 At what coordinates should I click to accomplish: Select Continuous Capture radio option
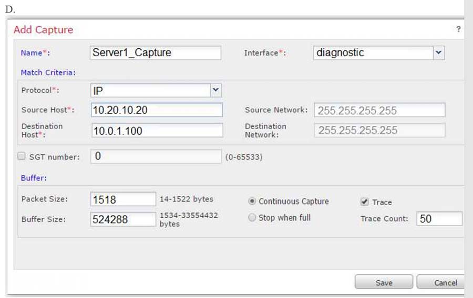252,201
